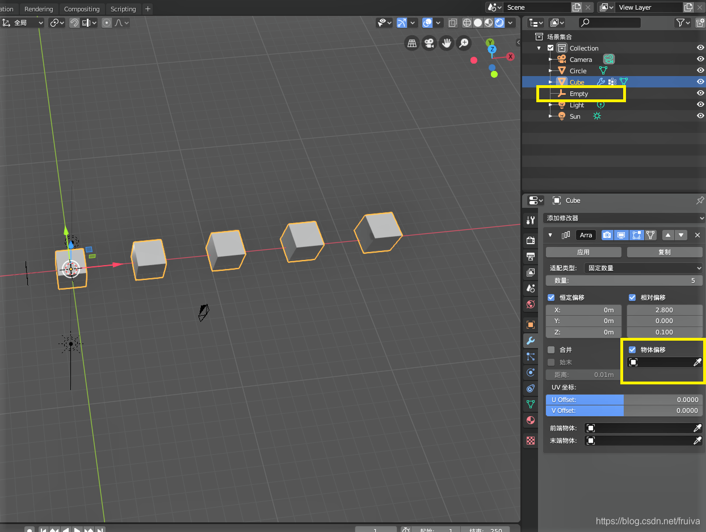Enable the 合并 merge checkbox

tap(551, 350)
